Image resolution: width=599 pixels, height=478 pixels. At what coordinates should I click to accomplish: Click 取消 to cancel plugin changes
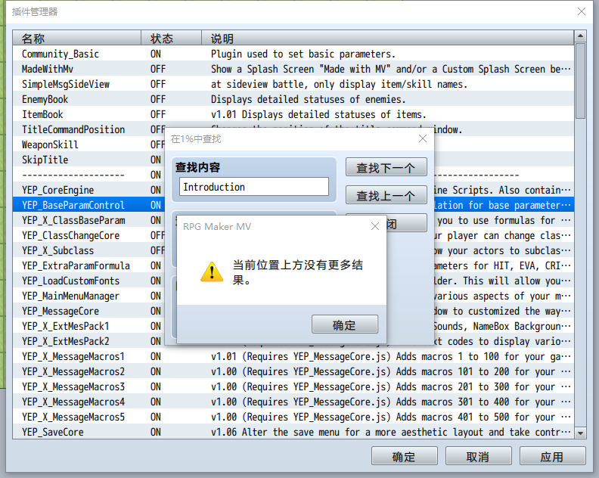click(x=478, y=456)
